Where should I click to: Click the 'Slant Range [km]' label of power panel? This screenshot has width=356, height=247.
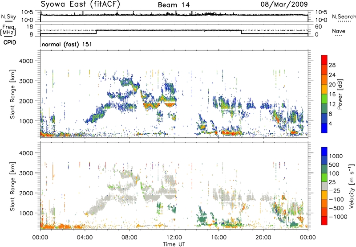[12, 94]
